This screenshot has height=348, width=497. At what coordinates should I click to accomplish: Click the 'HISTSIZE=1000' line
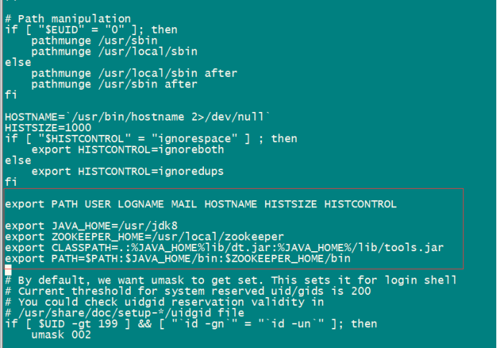(x=48, y=128)
